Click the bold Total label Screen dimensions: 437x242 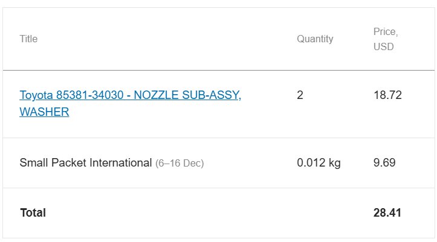(33, 213)
